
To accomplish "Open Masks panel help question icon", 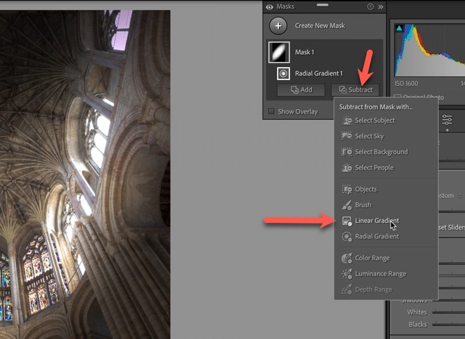I will 370,6.
